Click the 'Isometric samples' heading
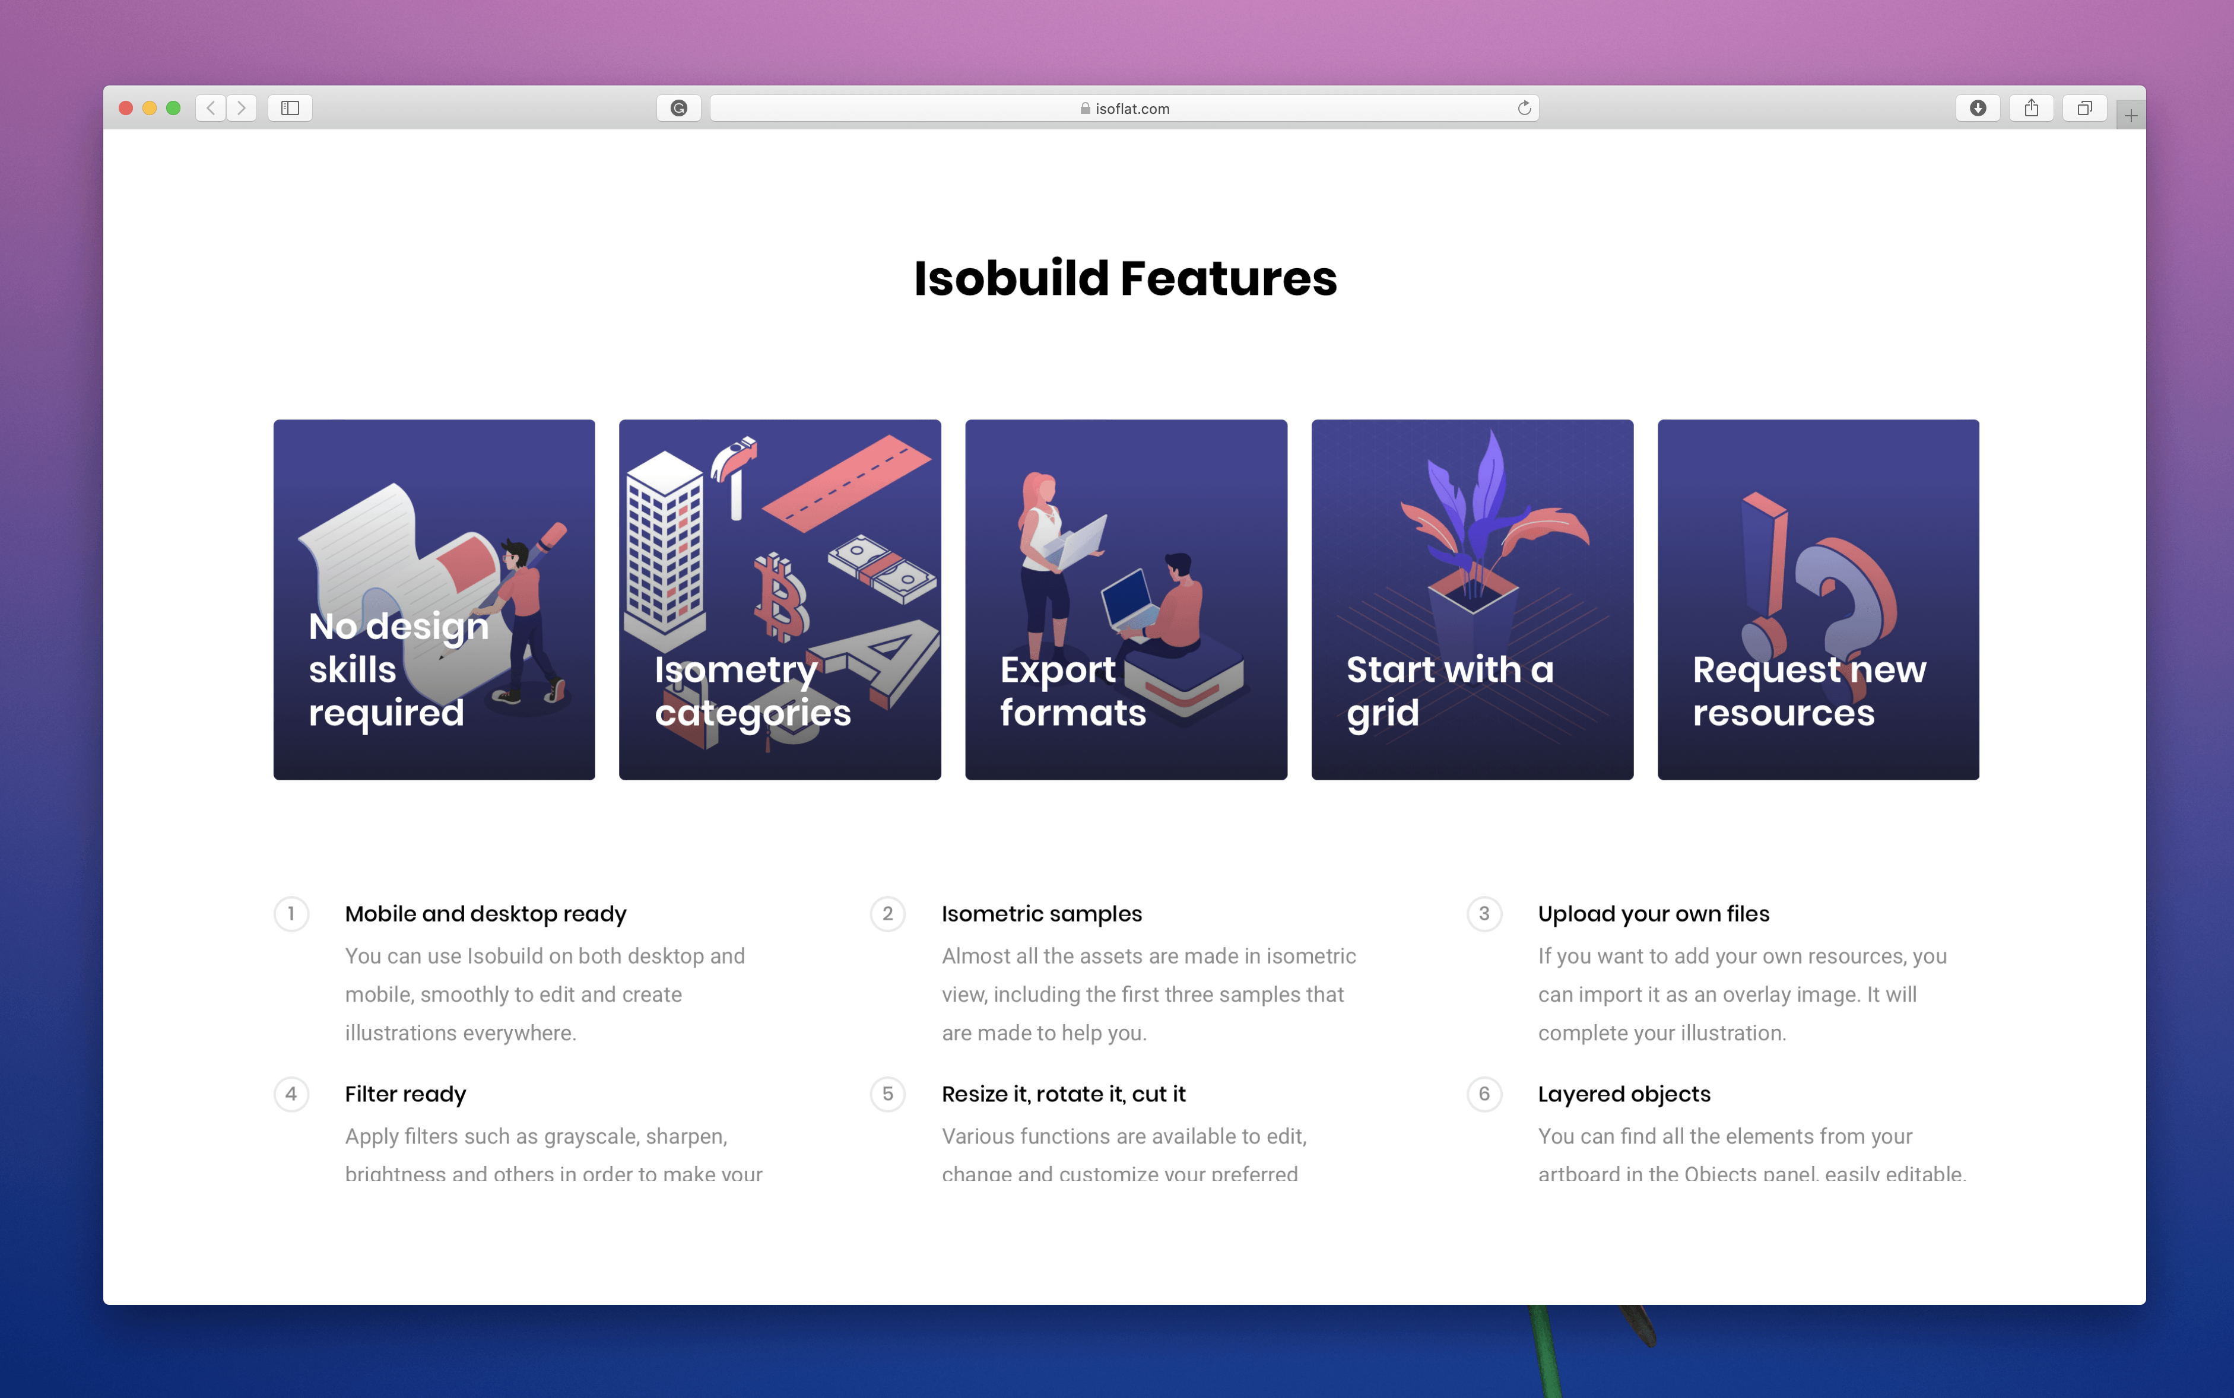 (1041, 914)
